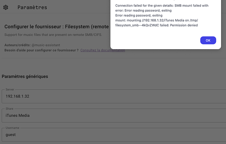Click the Paramètres génériques section heading
This screenshot has width=226, height=144.
(x=25, y=77)
